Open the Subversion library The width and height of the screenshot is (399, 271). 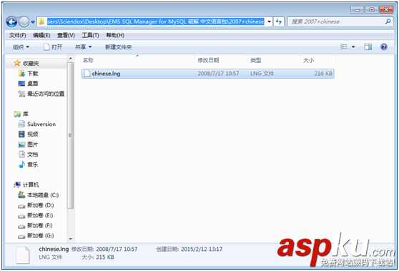41,124
